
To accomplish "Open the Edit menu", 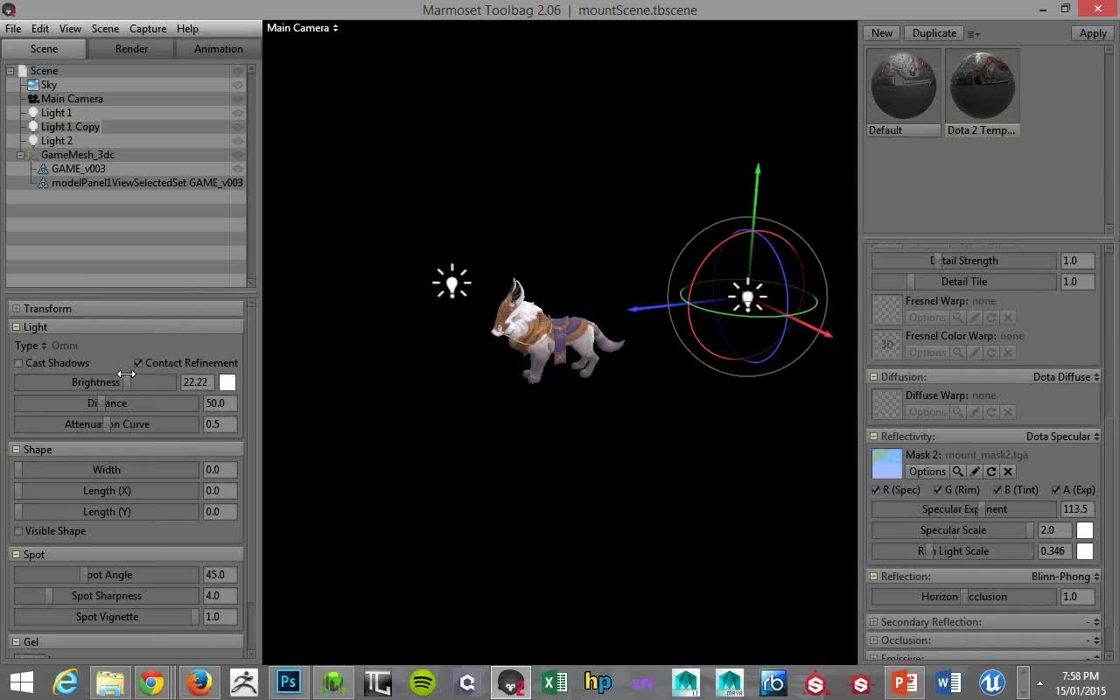I will (40, 29).
